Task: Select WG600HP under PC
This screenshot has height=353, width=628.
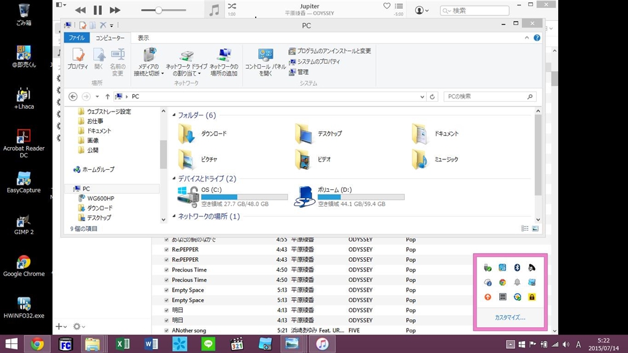Action: pos(96,199)
